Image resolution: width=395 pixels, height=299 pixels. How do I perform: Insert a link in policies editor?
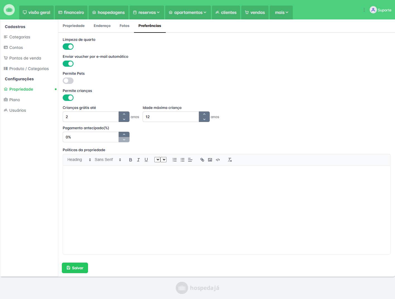[x=202, y=160]
